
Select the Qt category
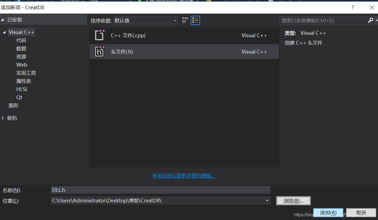click(x=19, y=98)
